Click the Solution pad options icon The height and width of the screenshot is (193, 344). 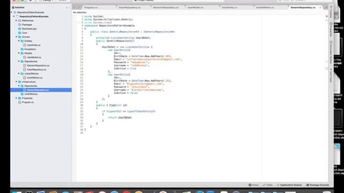point(67,8)
